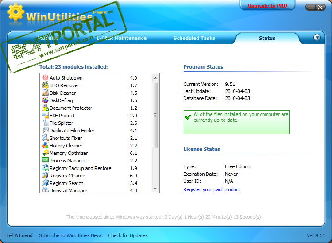Click the Ver 9.51 label in footer
Viewport: 332px width, 243px height.
316,235
